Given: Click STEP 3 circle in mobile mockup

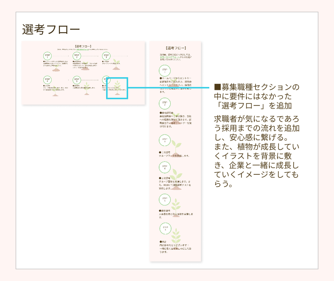Looking at the screenshot, I should click(x=165, y=140).
